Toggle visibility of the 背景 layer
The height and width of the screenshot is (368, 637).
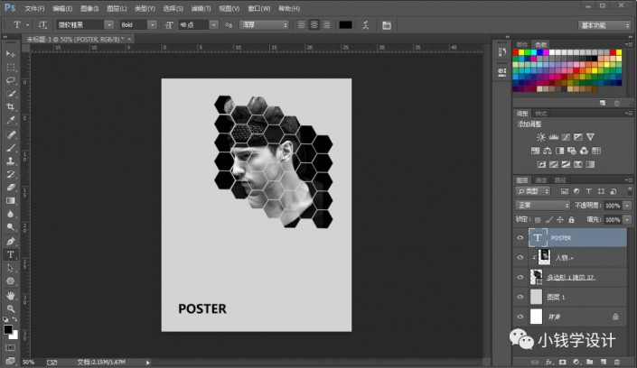click(520, 317)
